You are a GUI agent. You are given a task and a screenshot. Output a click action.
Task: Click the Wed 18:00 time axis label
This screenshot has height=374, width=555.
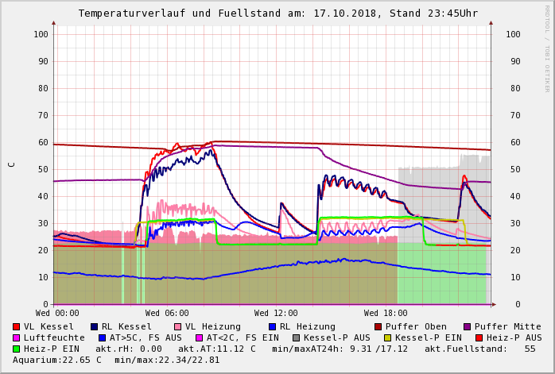(386, 313)
